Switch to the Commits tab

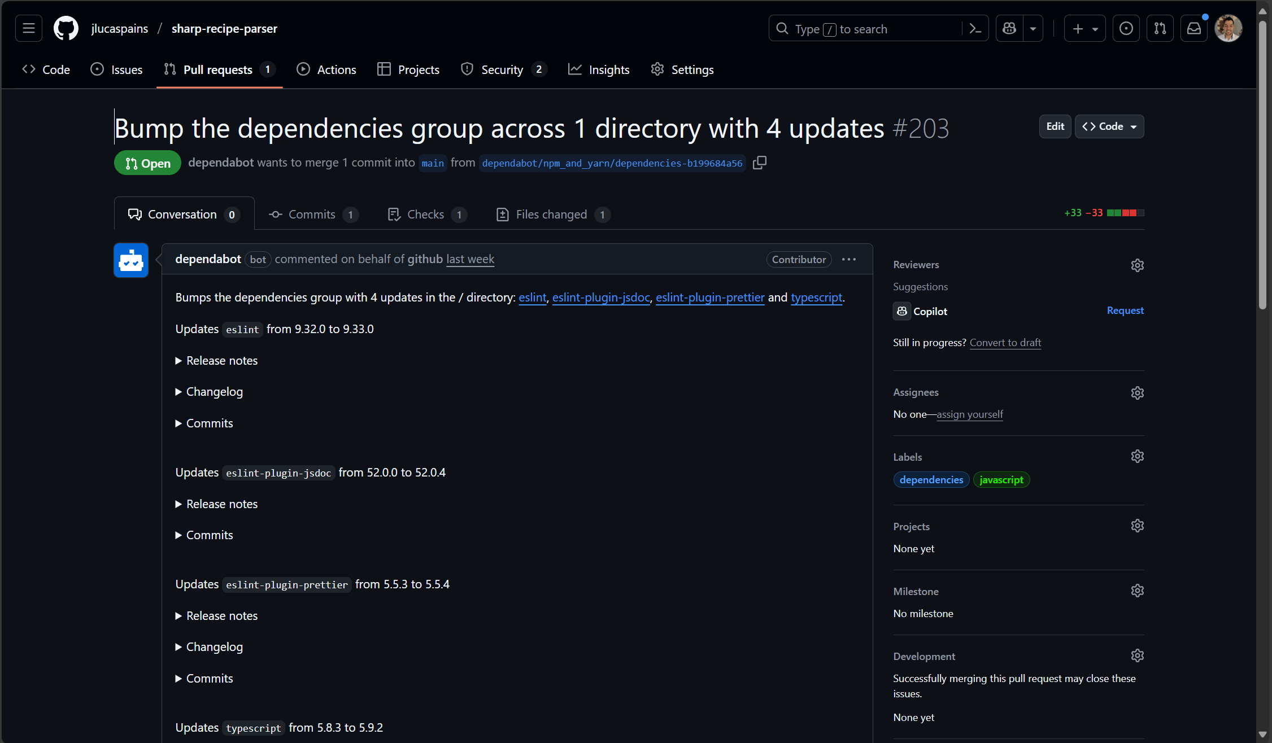pyautogui.click(x=313, y=214)
